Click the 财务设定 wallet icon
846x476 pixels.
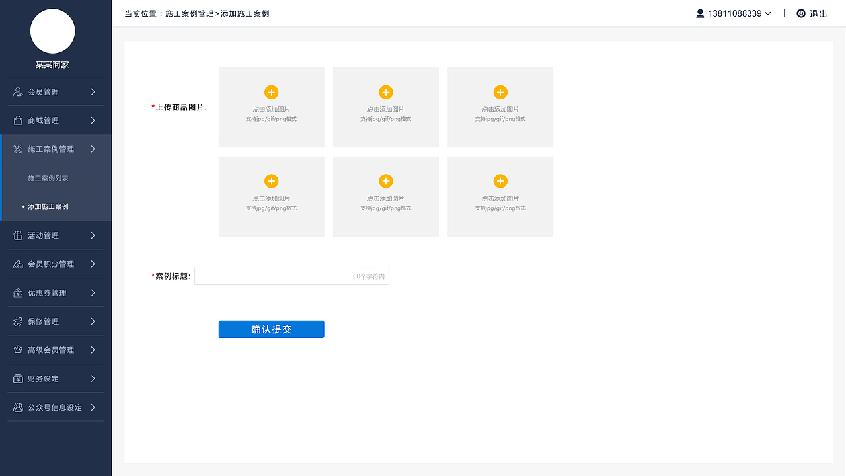tap(18, 379)
